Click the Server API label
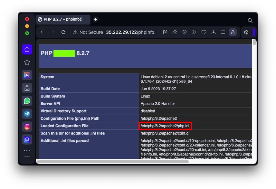The width and height of the screenshot is (276, 189). [x=50, y=104]
